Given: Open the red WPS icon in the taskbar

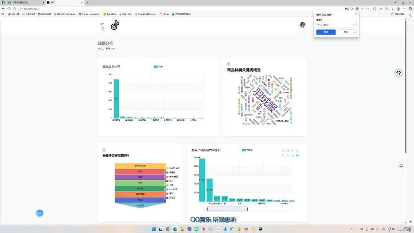Looking at the screenshot, I should point(246,229).
